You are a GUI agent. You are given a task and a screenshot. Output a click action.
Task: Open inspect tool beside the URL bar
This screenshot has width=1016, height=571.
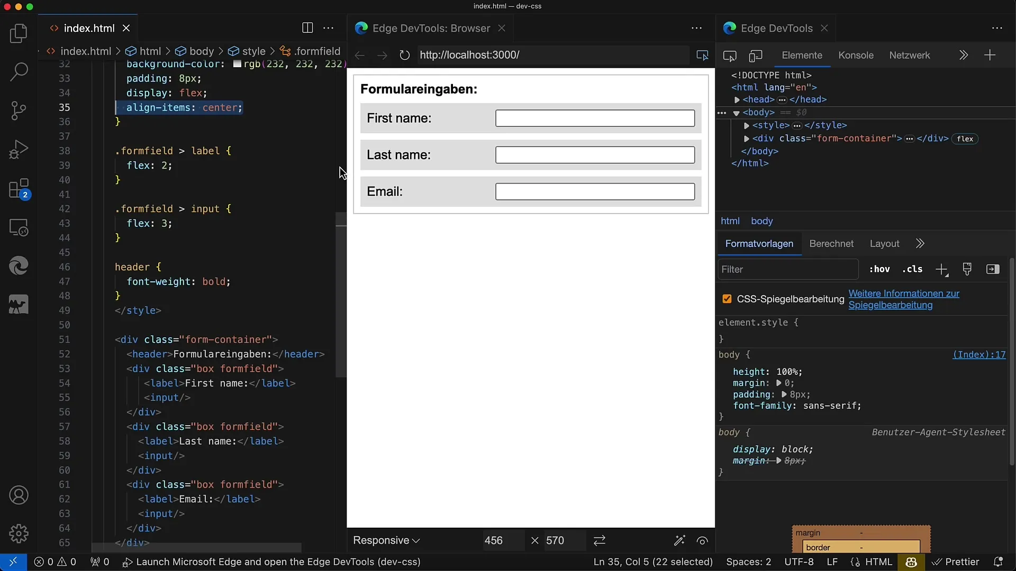pos(702,55)
